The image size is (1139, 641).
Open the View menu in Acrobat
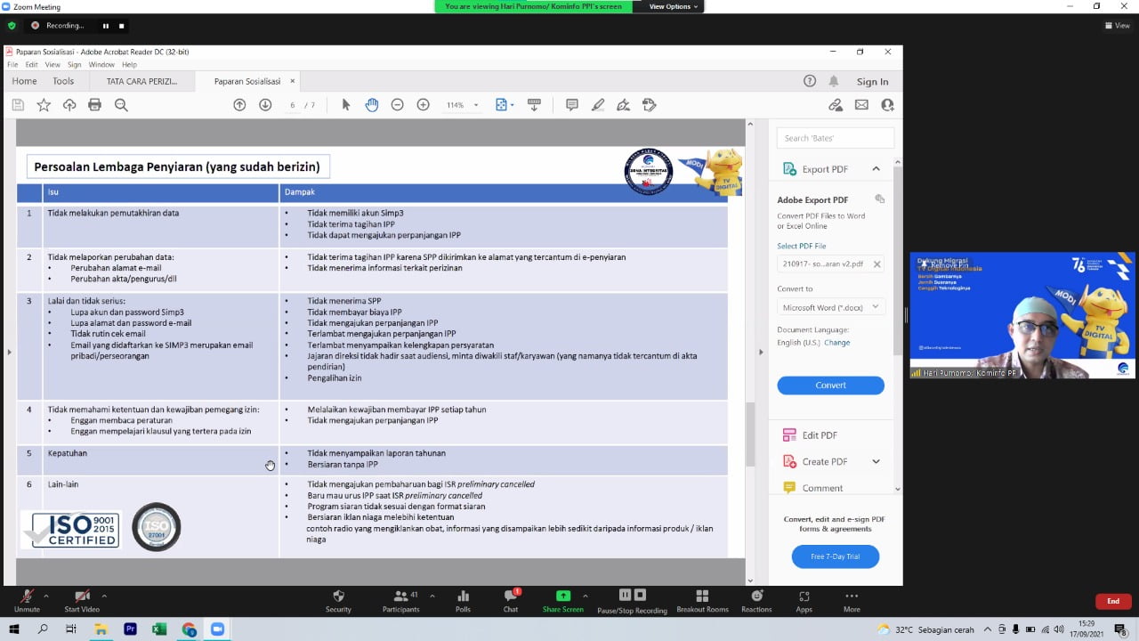coord(53,65)
